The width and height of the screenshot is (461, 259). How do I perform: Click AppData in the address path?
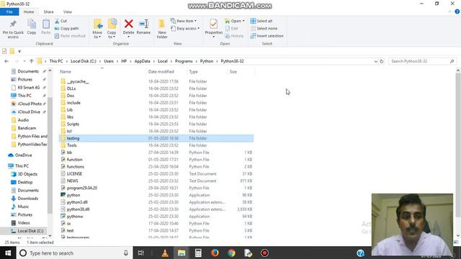tap(143, 61)
